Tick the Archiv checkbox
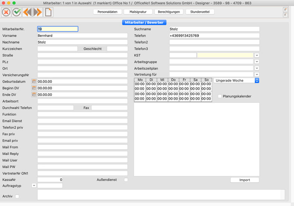 pos(17,196)
